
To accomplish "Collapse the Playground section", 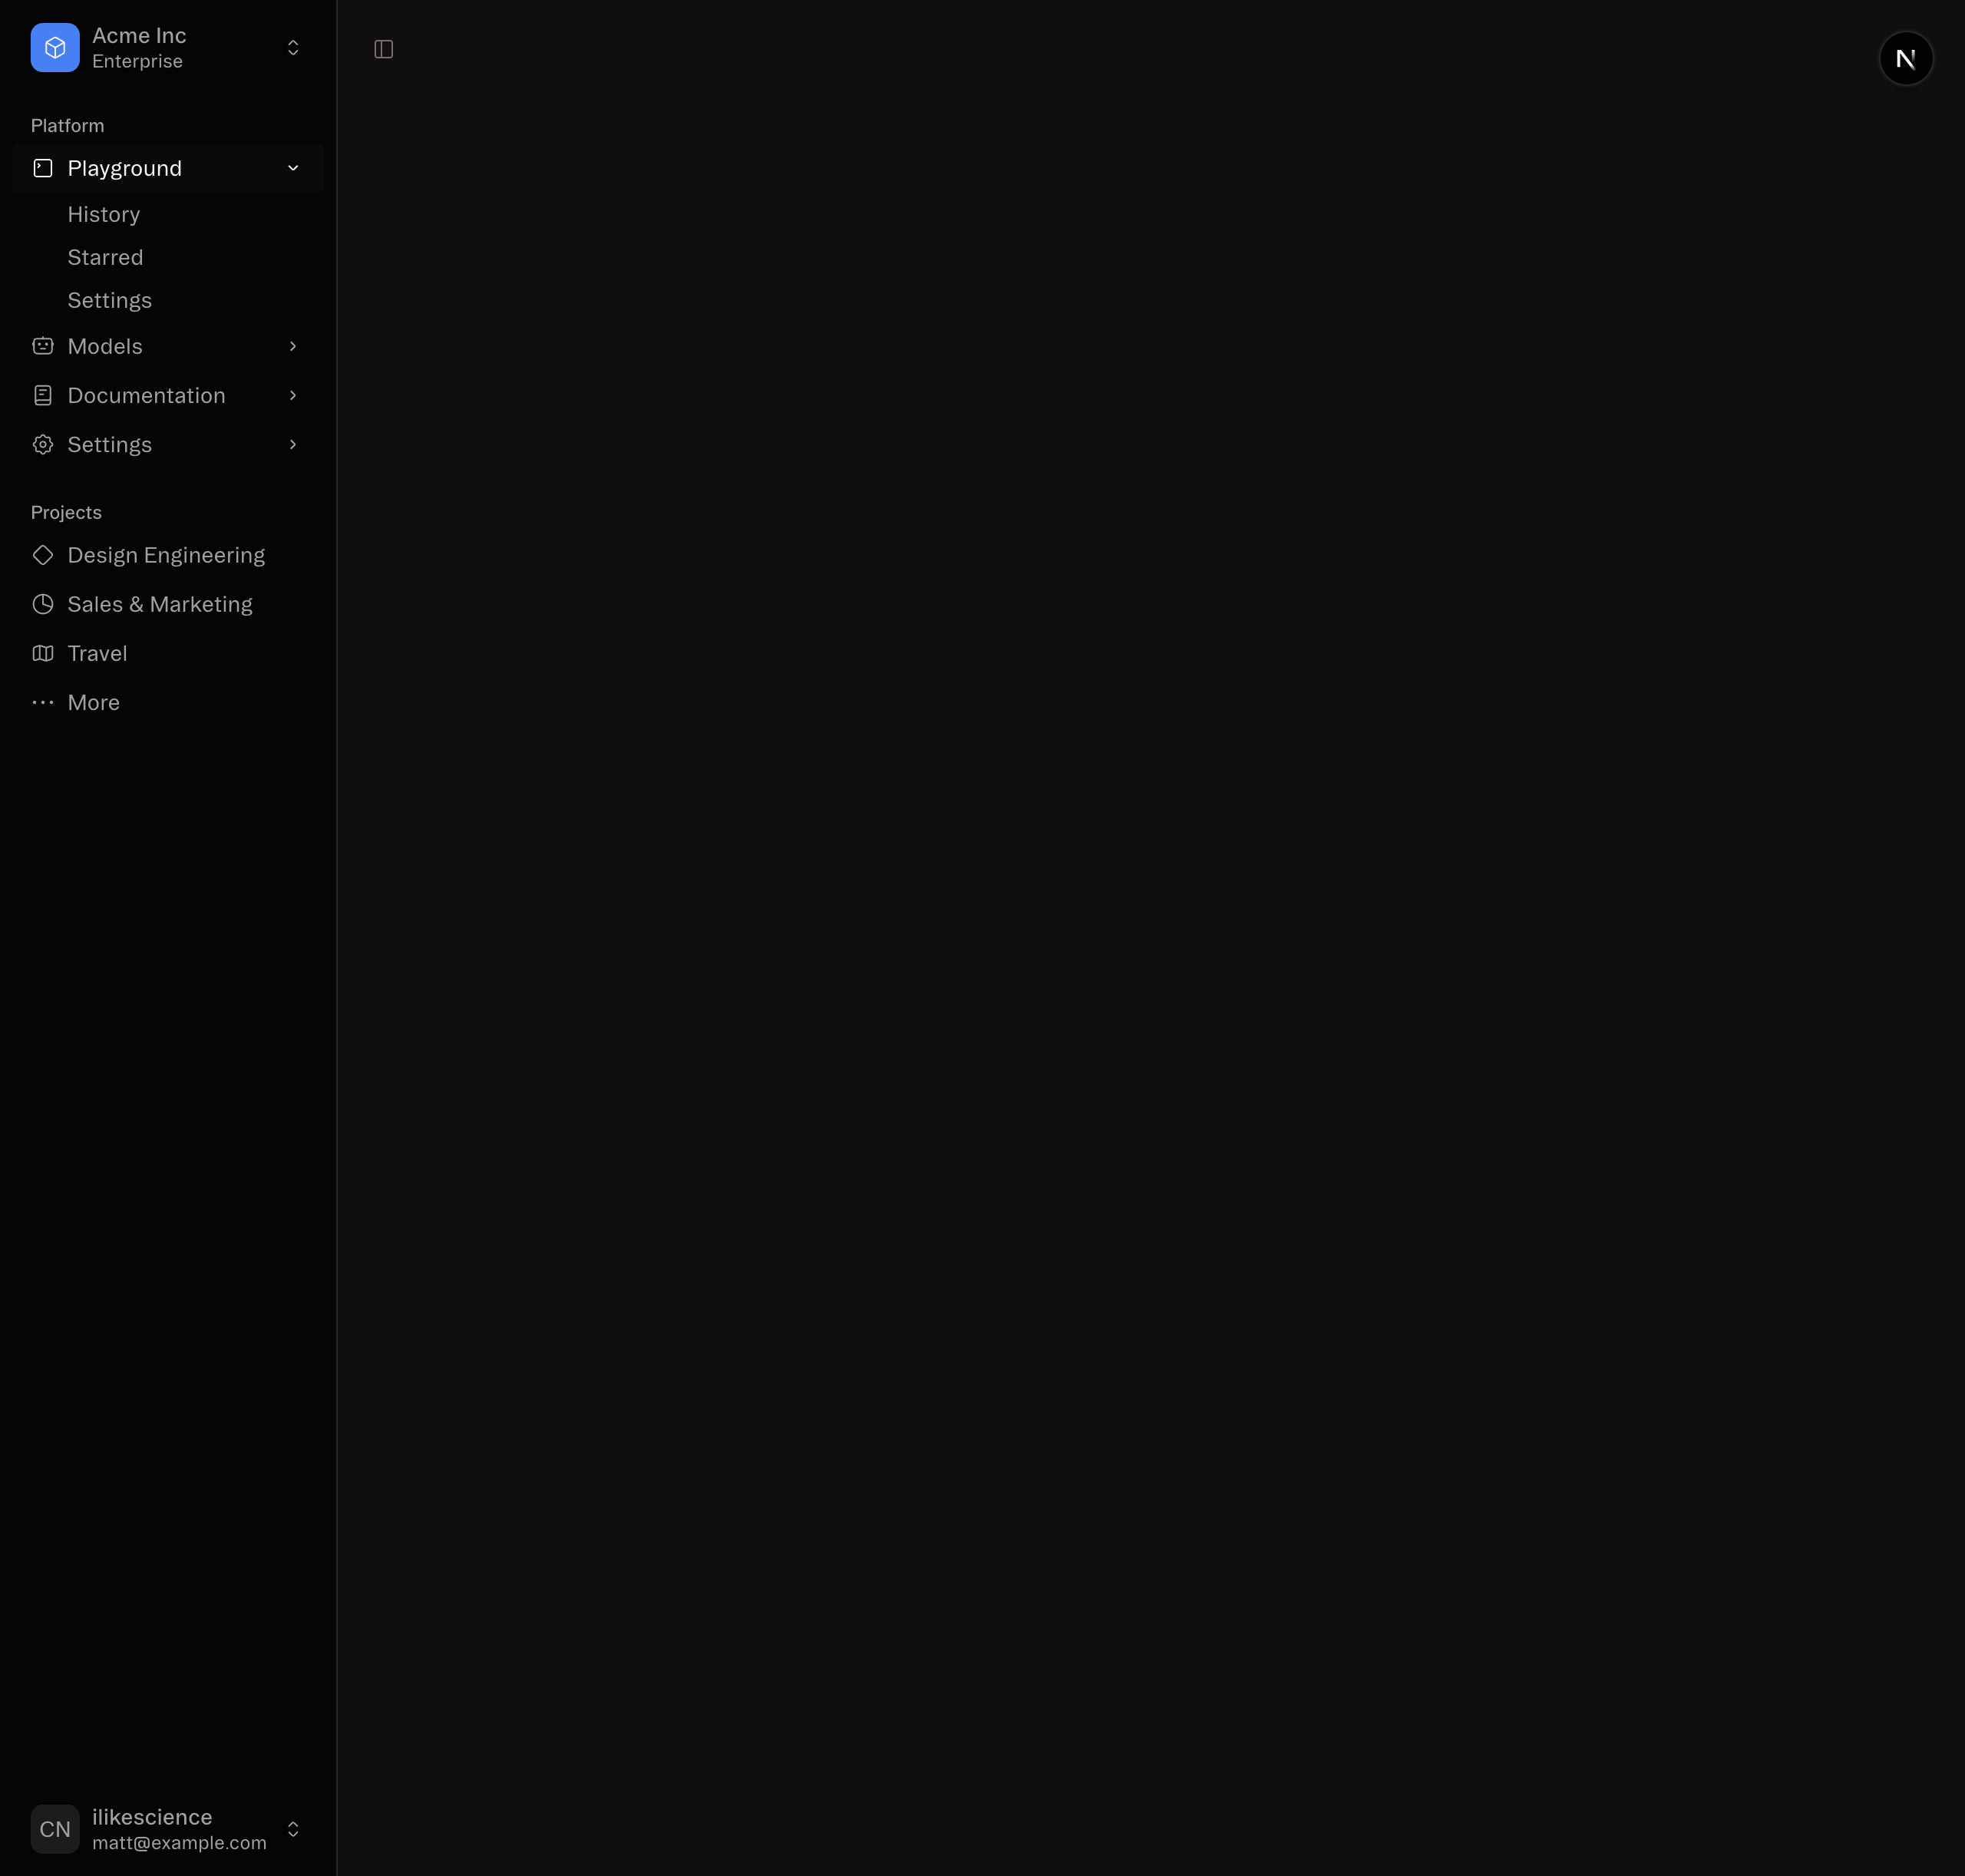I will [x=292, y=168].
